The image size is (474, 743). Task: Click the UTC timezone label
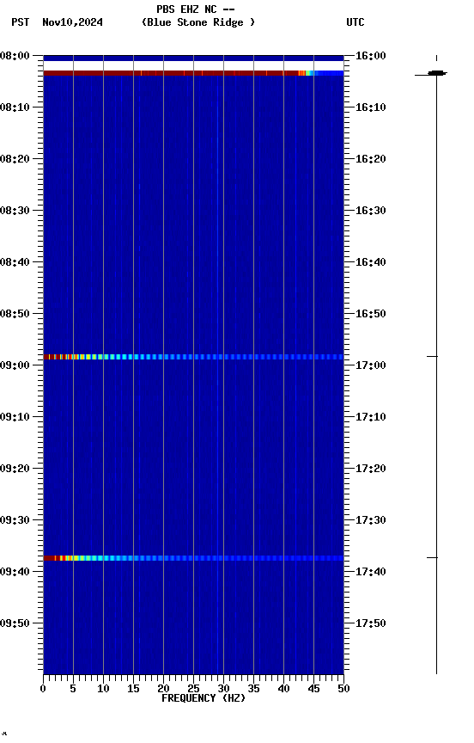[355, 22]
